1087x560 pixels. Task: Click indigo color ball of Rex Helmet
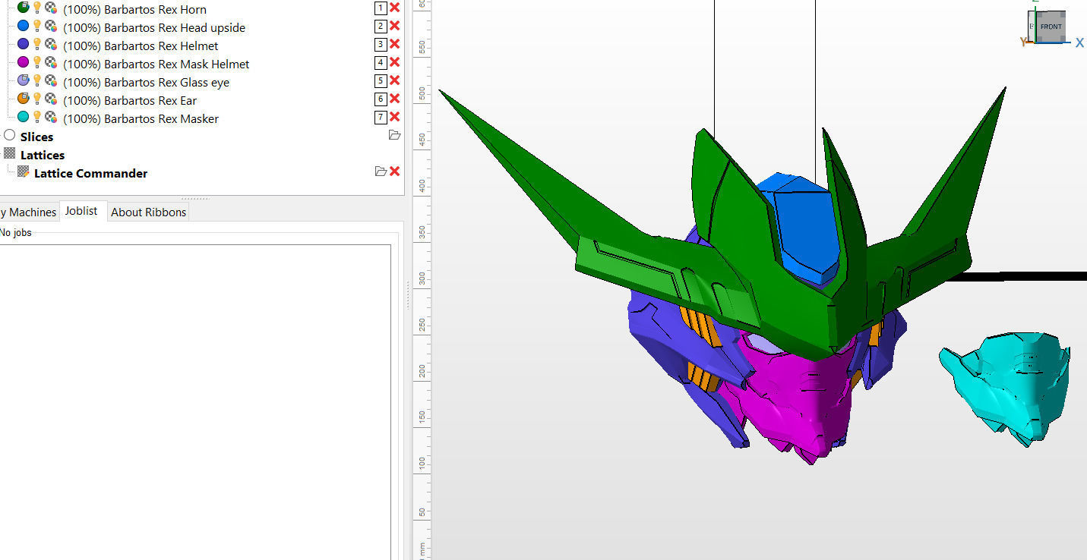coord(23,44)
